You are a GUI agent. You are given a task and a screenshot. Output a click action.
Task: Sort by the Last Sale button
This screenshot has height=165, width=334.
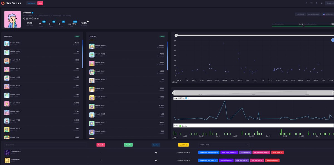pos(183,145)
